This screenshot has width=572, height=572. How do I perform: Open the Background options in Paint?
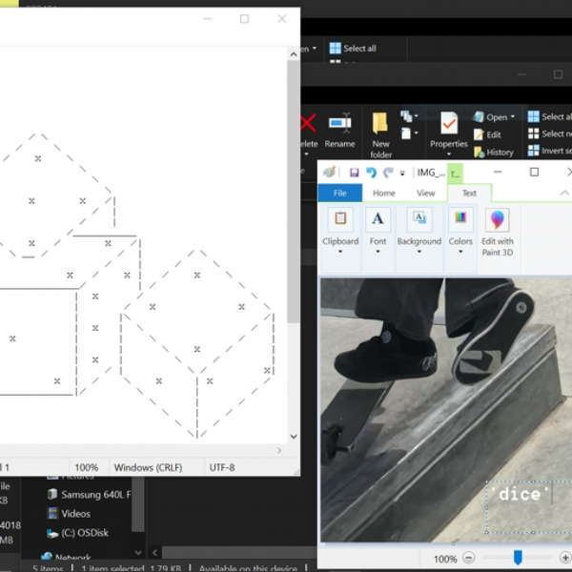point(419,232)
